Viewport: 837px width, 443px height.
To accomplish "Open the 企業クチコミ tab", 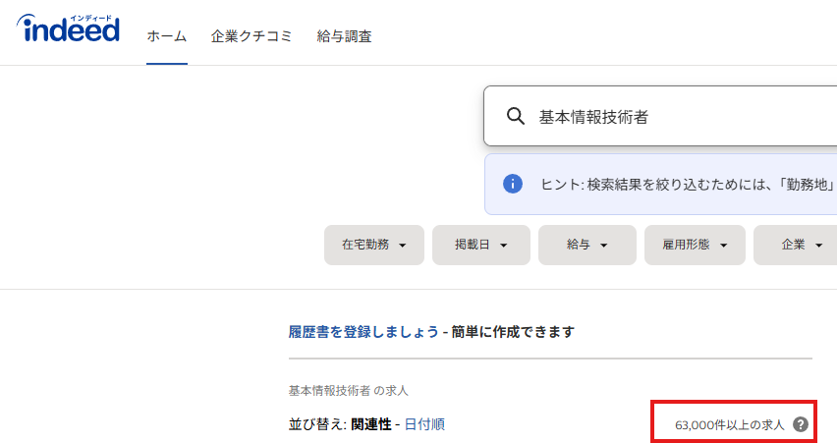I will (251, 36).
